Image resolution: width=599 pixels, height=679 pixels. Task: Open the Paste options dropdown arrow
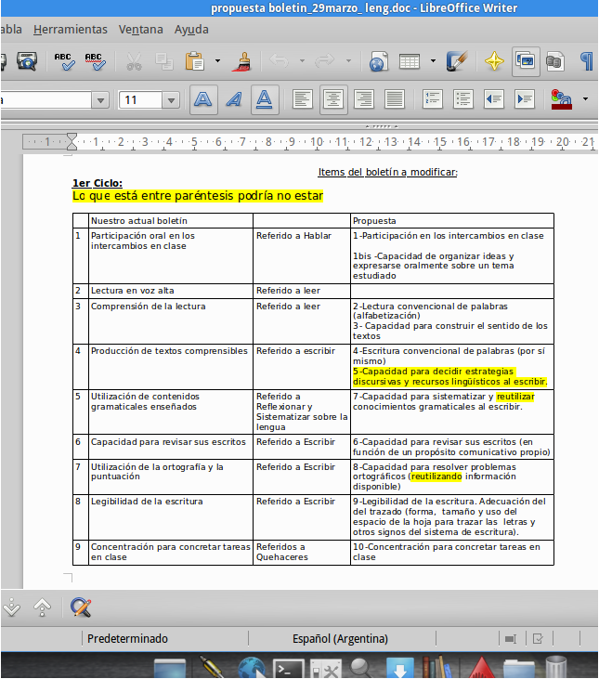(217, 61)
